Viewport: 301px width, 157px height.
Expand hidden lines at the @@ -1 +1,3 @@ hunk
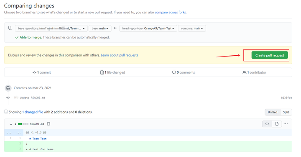pos(14,133)
